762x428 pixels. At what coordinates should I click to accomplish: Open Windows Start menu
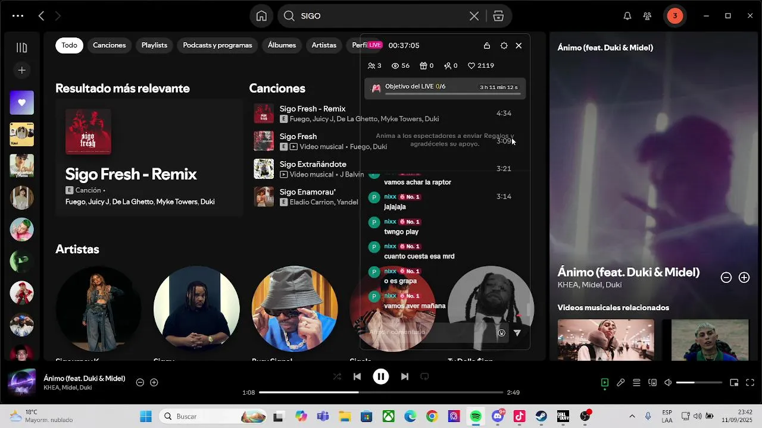[x=146, y=416]
